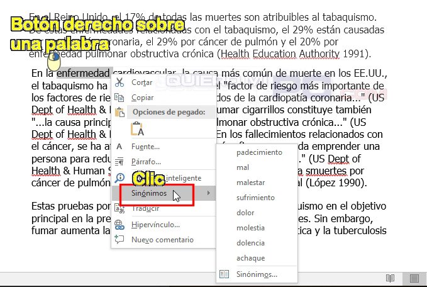
Task: Click the globe link icon beside Hipervínculo
Action: coord(119,225)
